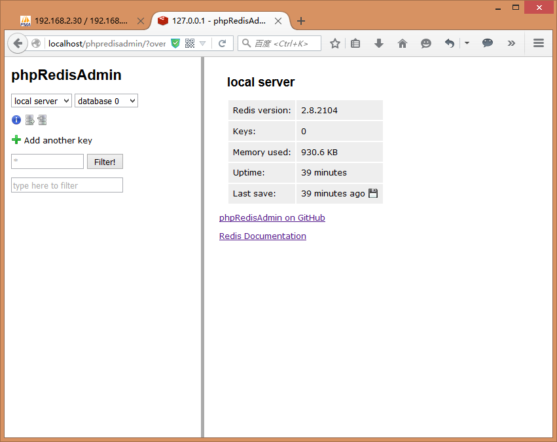The width and height of the screenshot is (557, 442).
Task: Click the floppy disk save icon
Action: [373, 193]
